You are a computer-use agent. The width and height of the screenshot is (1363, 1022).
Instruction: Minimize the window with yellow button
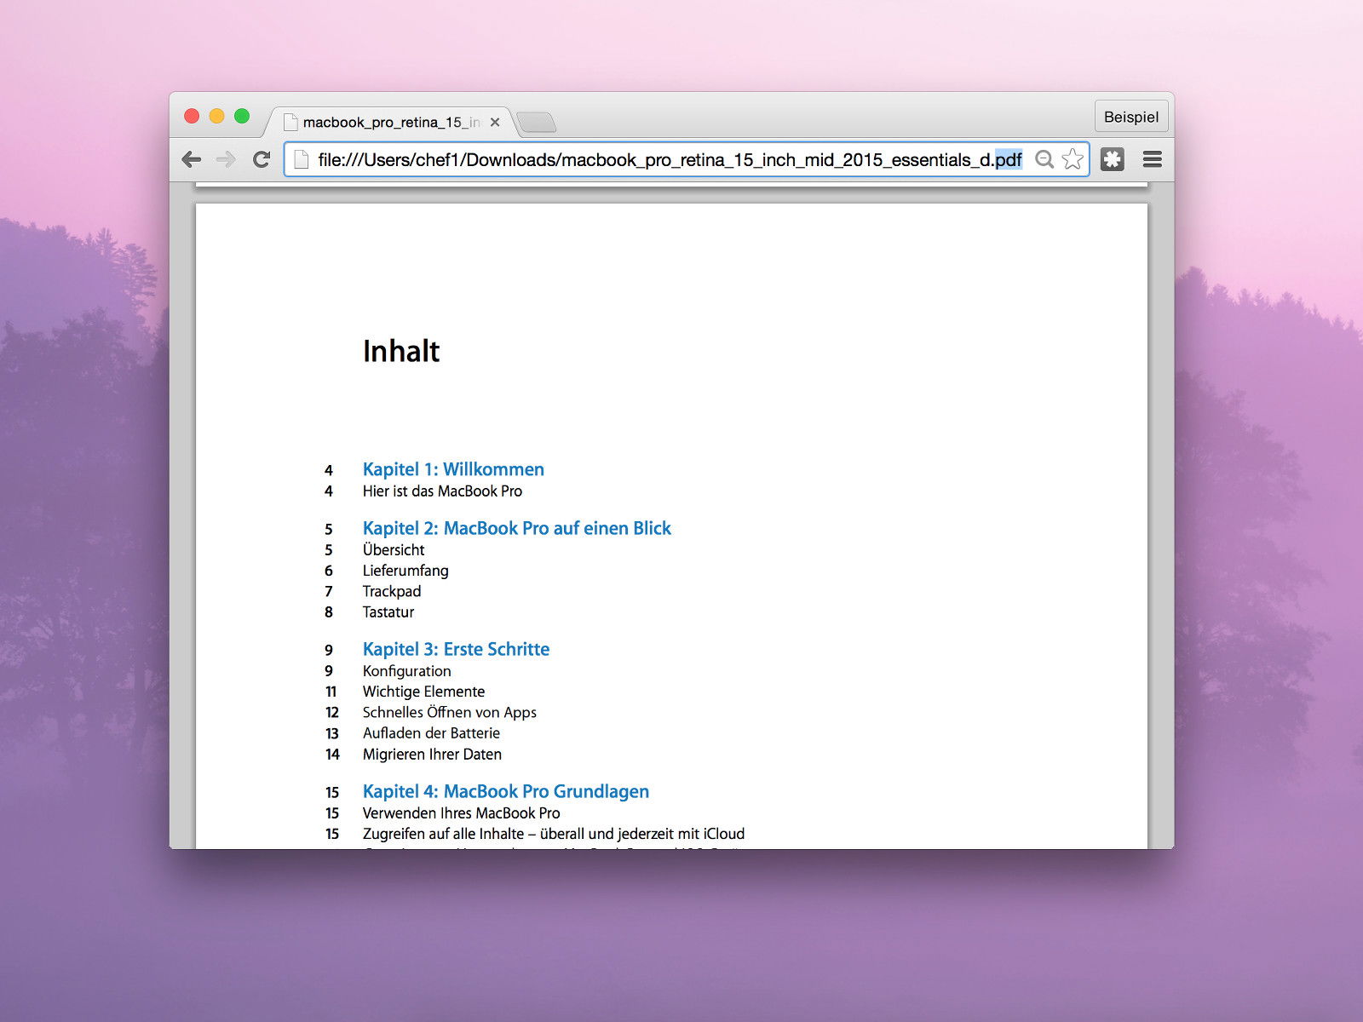coord(216,116)
